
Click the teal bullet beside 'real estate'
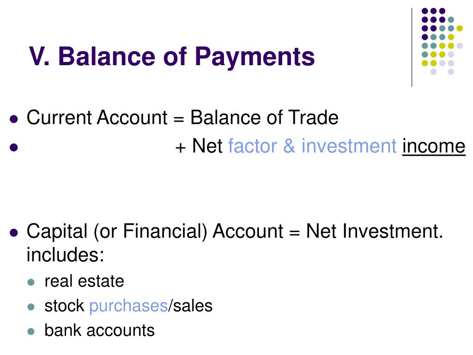31,282
